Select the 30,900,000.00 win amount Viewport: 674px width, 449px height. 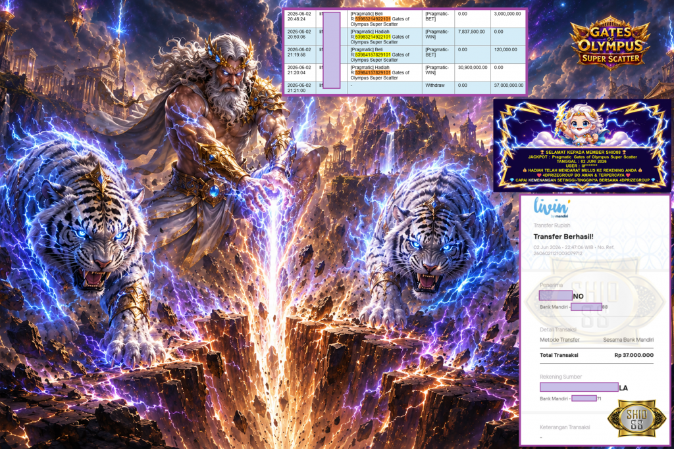(x=473, y=68)
